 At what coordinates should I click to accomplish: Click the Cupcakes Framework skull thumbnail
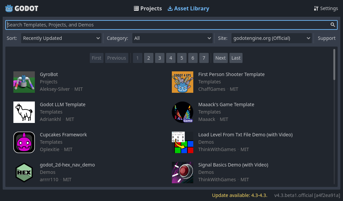point(24,142)
